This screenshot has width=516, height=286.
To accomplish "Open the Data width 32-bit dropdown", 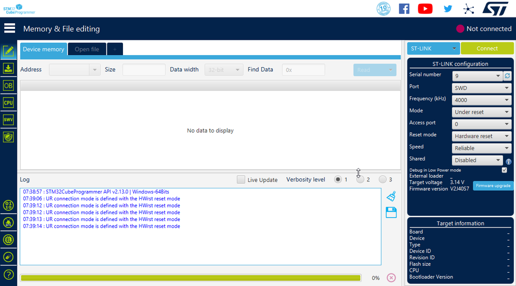I will tap(224, 70).
